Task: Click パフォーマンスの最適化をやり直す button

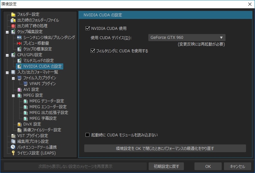Action: click(x=165, y=148)
